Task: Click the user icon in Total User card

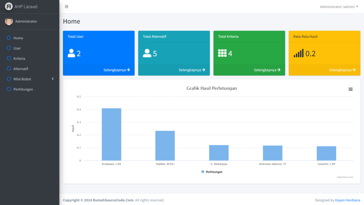Action: [71, 53]
